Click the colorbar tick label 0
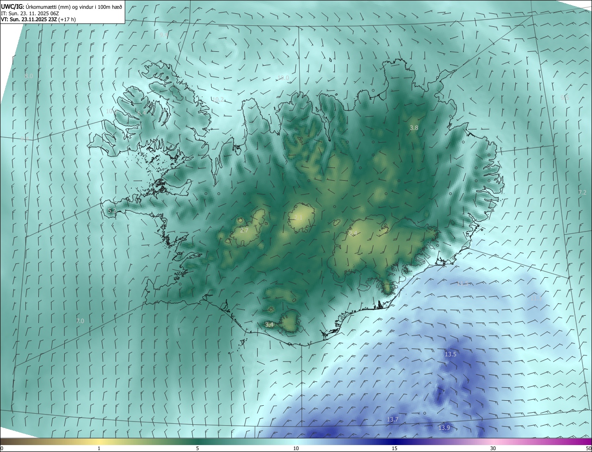Viewport: 592px width, 452px height. pyautogui.click(x=2, y=448)
